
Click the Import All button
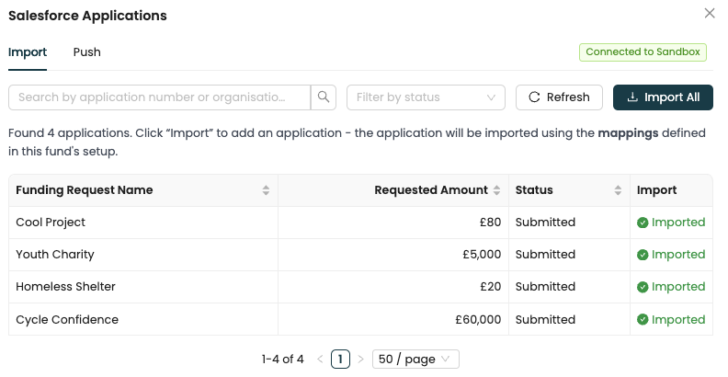coord(663,97)
